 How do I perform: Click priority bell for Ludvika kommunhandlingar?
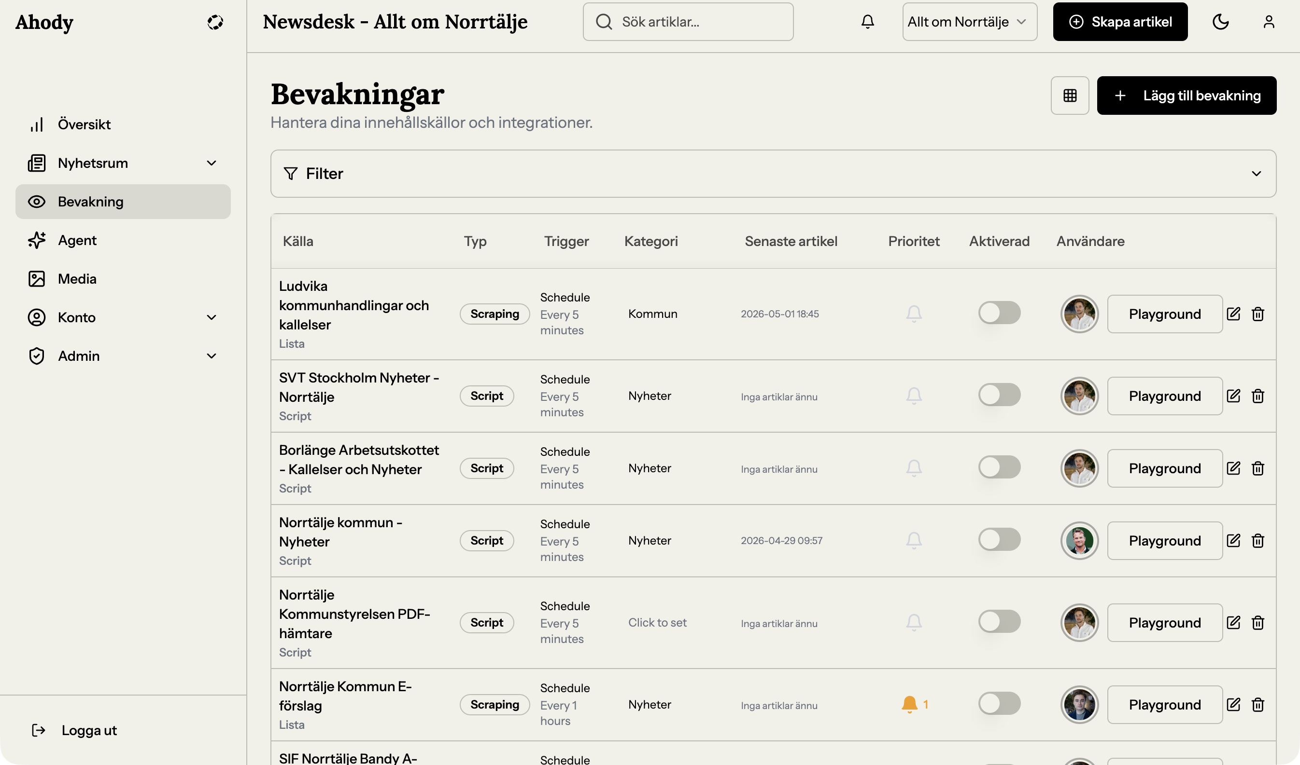(914, 314)
